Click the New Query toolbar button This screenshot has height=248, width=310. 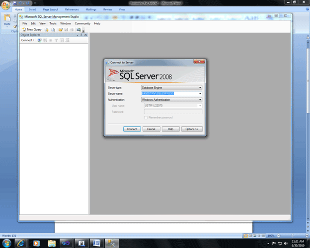[x=32, y=30]
